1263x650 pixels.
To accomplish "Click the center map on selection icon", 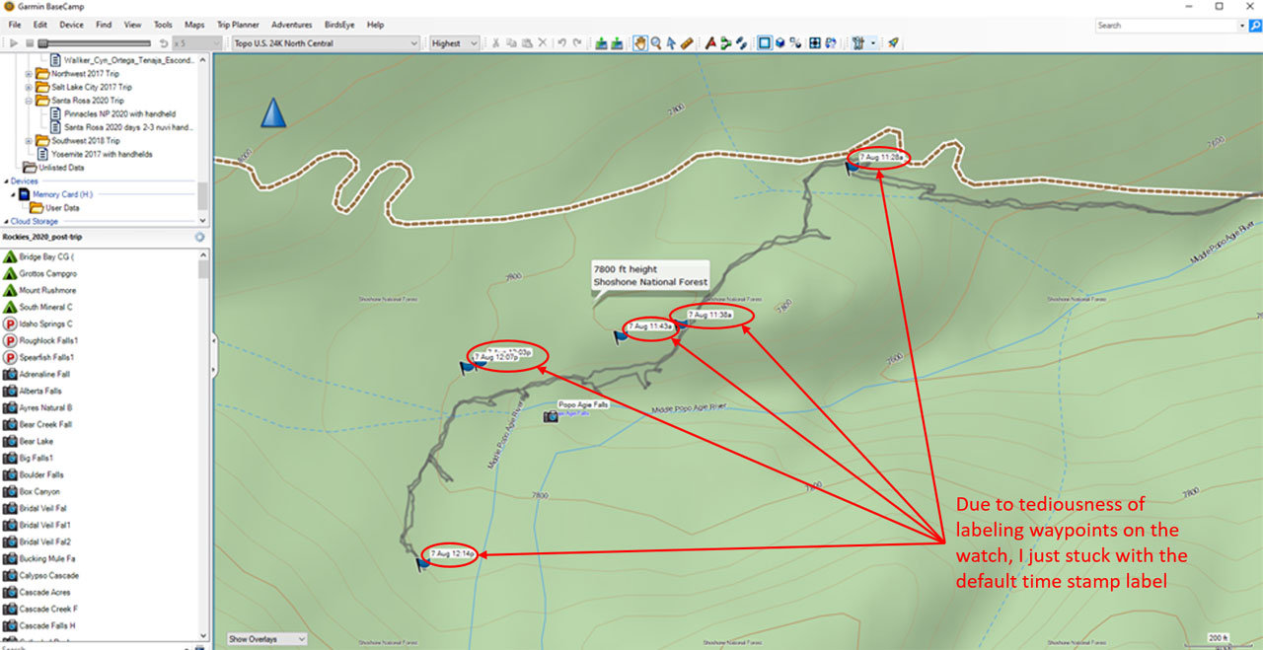I will pyautogui.click(x=815, y=43).
